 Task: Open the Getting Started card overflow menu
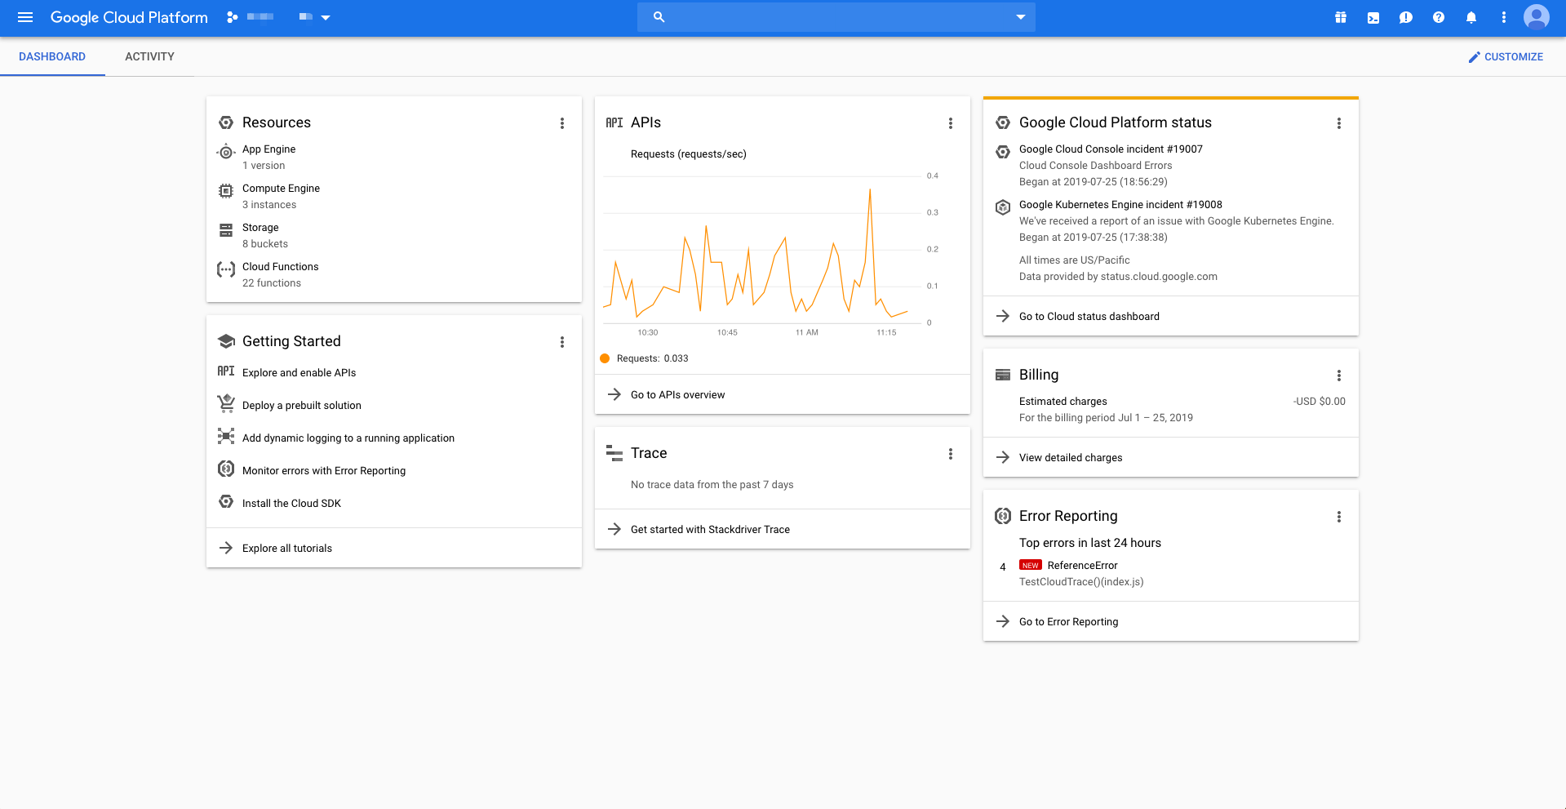[562, 342]
